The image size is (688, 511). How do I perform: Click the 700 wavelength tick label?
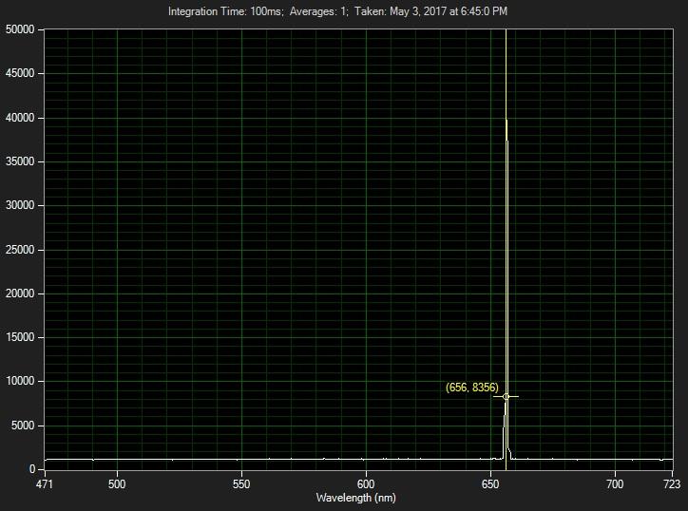point(615,484)
